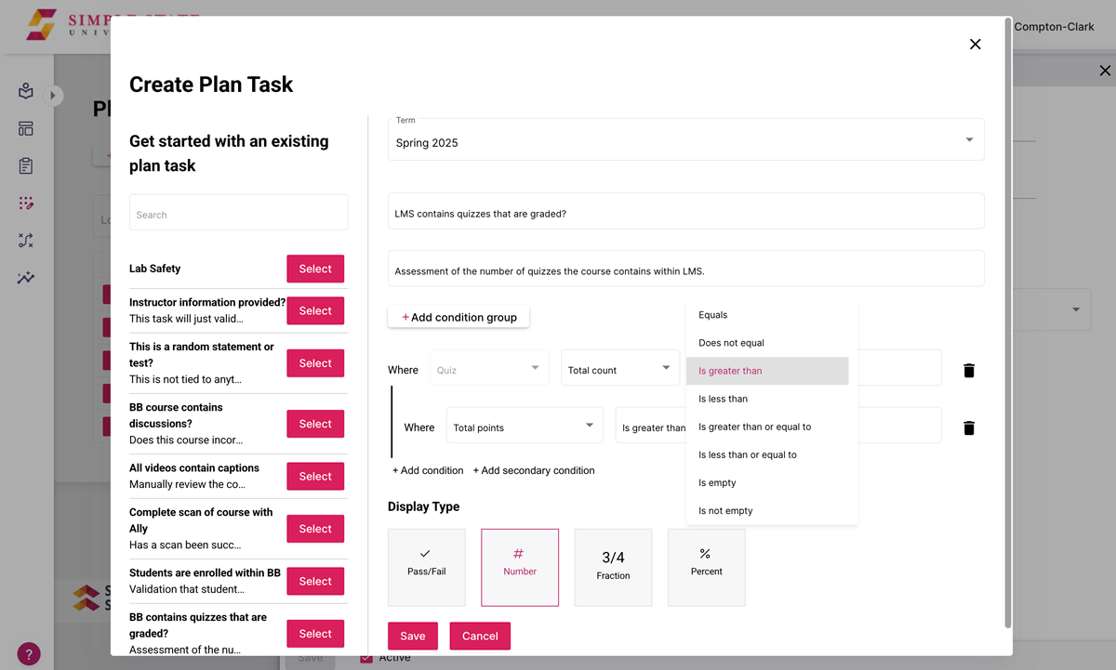Open the strategy path icon in sidebar
Viewport: 1116px width, 670px height.
pyautogui.click(x=25, y=240)
